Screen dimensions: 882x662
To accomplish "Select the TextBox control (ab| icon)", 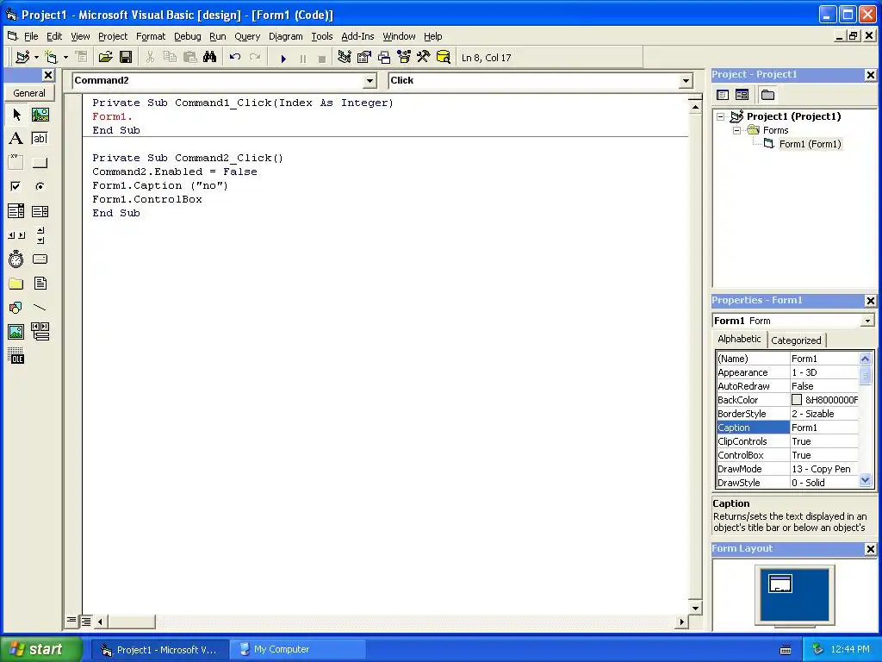I will pos(40,139).
